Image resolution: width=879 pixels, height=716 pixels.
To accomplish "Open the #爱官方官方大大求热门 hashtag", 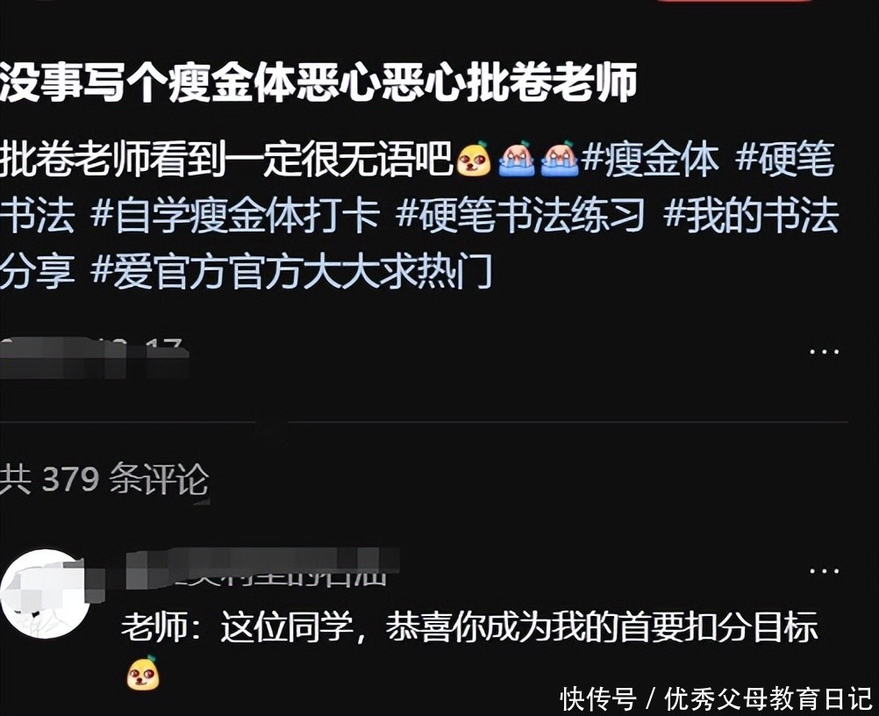I will tap(291, 271).
